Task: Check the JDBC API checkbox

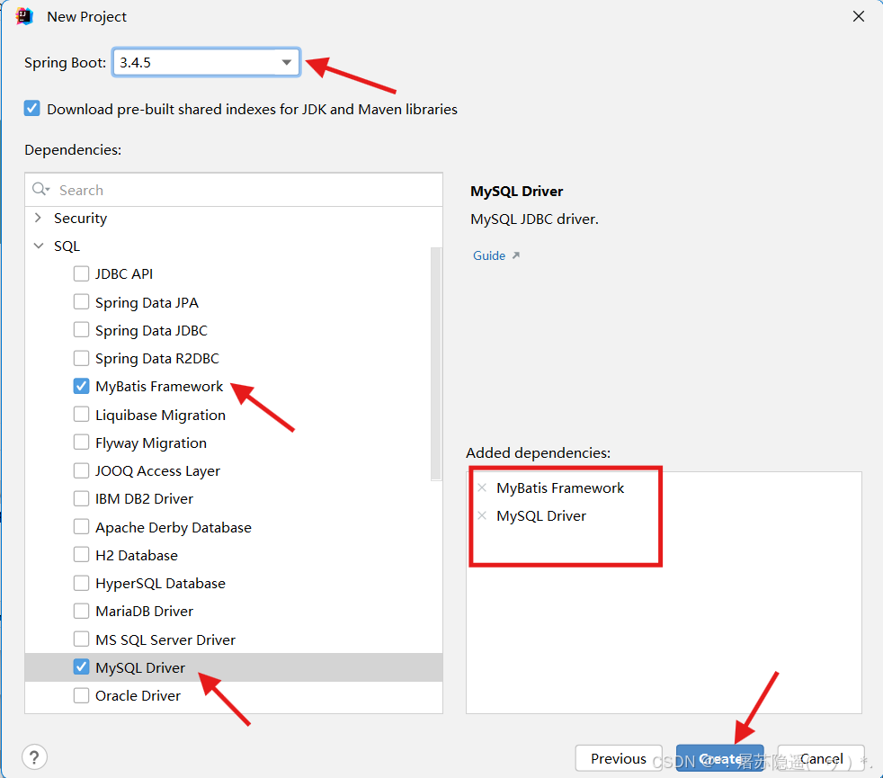Action: tap(81, 273)
